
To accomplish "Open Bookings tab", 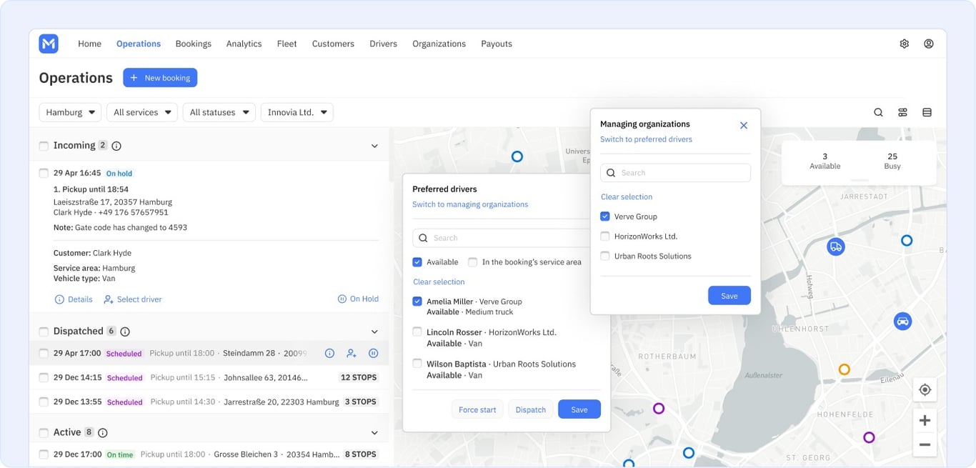I will (x=194, y=44).
